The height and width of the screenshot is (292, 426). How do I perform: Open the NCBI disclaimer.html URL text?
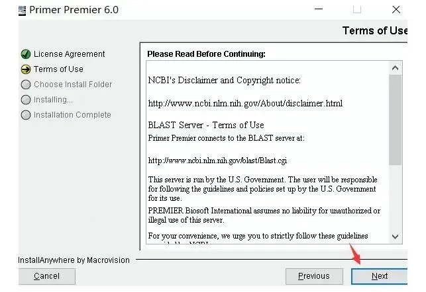coord(245,103)
